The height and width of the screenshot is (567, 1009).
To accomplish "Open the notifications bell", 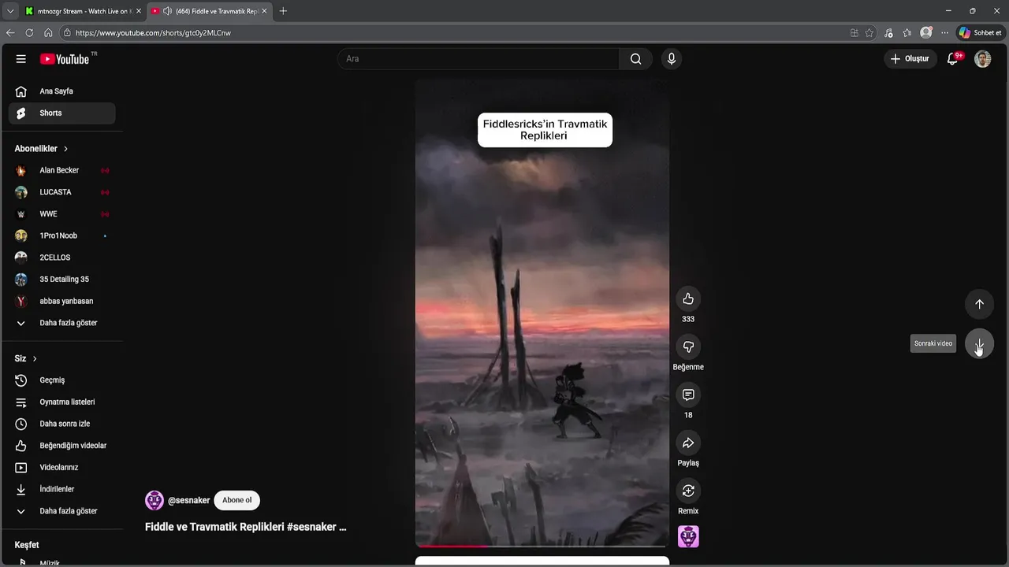I will [x=952, y=59].
